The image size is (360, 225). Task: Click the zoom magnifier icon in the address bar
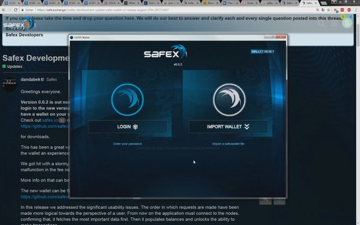(317, 10)
